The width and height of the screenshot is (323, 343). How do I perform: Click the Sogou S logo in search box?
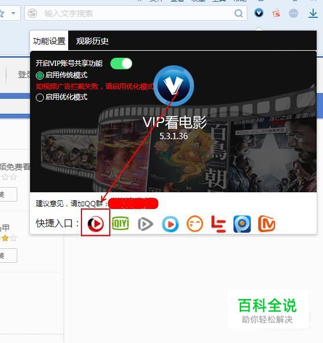(32, 13)
